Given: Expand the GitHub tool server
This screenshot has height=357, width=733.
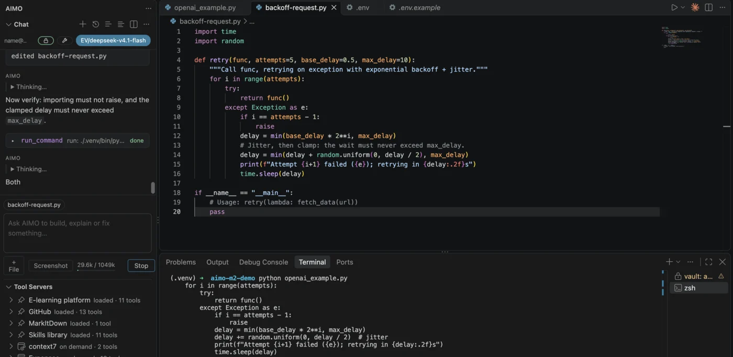Looking at the screenshot, I should (x=11, y=312).
